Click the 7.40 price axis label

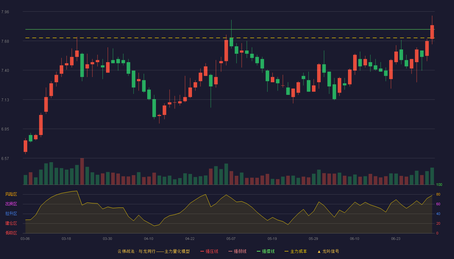[5, 71]
